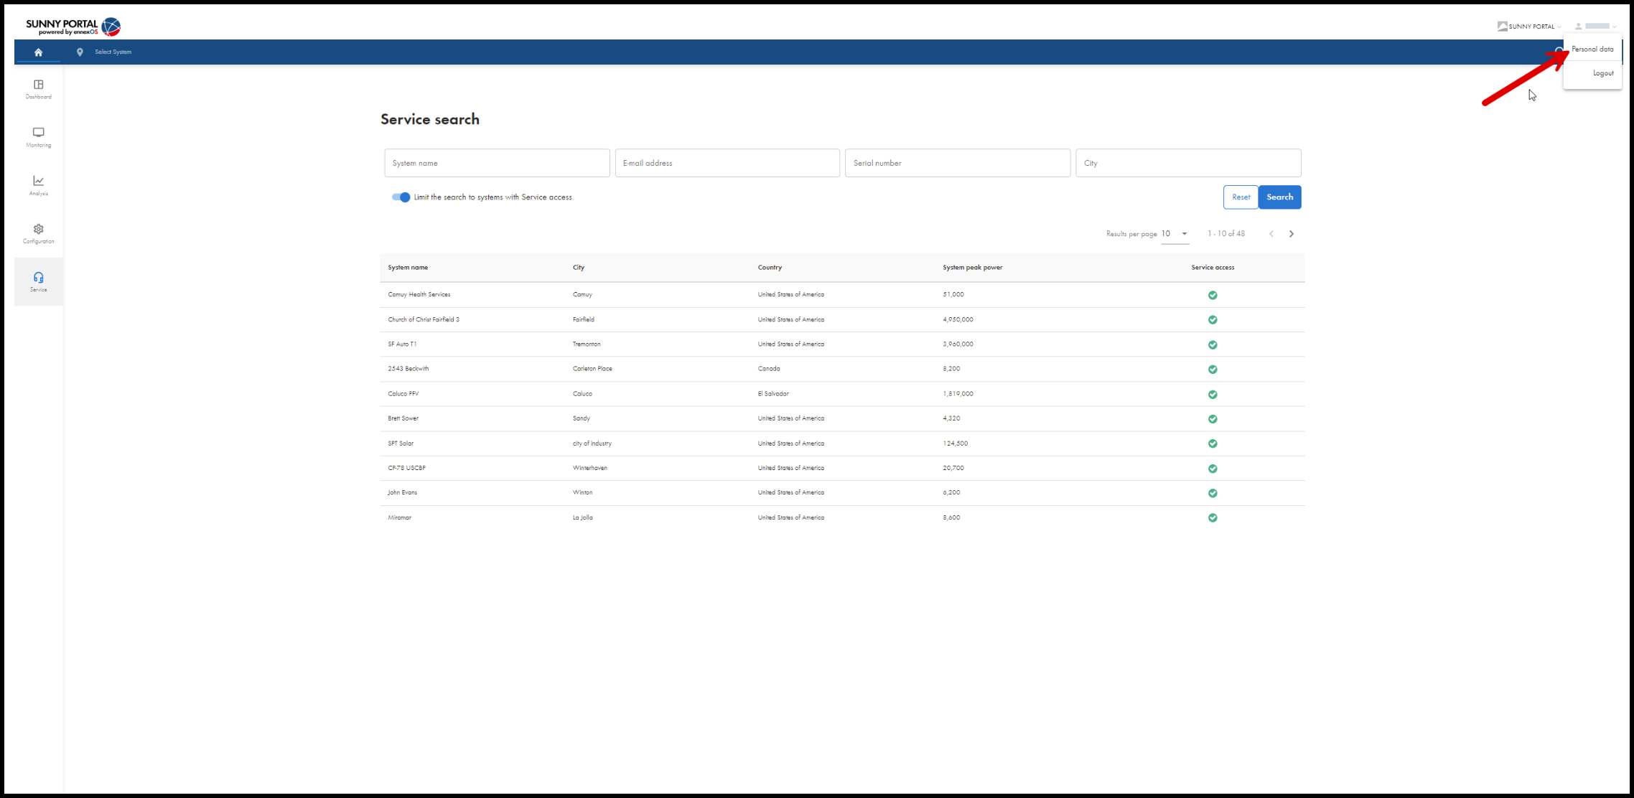Click the Sunny Portal logo
The image size is (1634, 798).
70,26
